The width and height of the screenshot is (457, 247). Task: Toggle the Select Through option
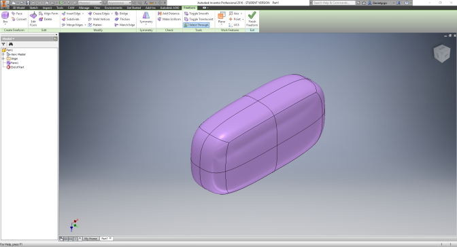197,25
